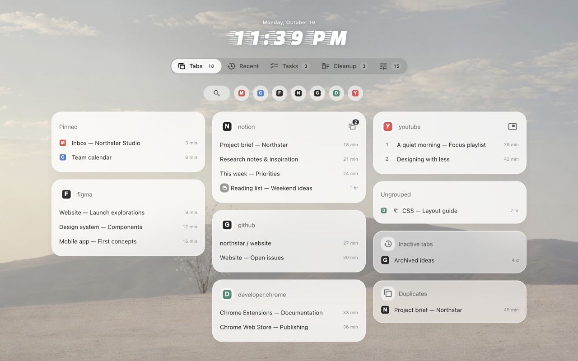Open Project brief in Duplicates card

click(450, 310)
